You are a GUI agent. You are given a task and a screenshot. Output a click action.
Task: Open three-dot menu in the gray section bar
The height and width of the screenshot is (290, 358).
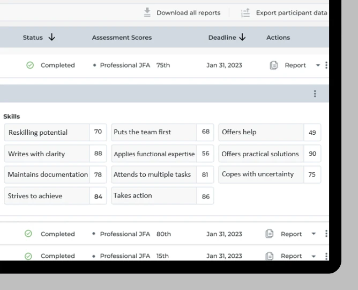tap(315, 93)
